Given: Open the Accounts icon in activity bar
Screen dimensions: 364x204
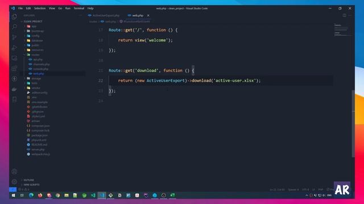Looking at the screenshot, I should pyautogui.click(x=14, y=171).
